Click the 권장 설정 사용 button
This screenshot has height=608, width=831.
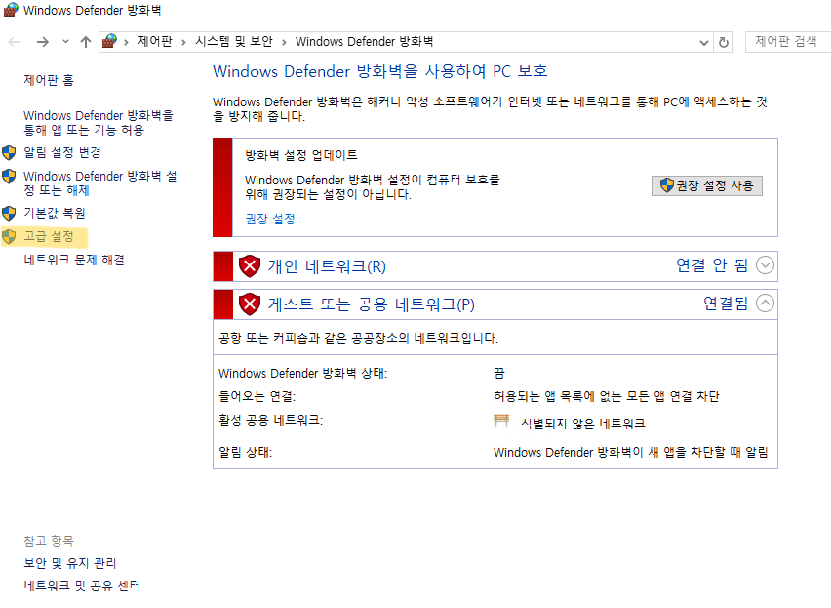click(x=706, y=185)
